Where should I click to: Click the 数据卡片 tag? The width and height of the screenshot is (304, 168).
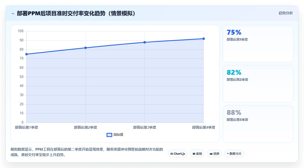click(x=234, y=154)
